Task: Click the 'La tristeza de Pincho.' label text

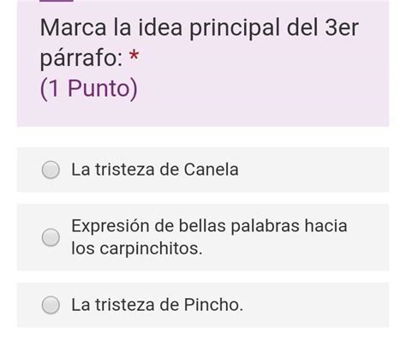Action: coord(157,305)
